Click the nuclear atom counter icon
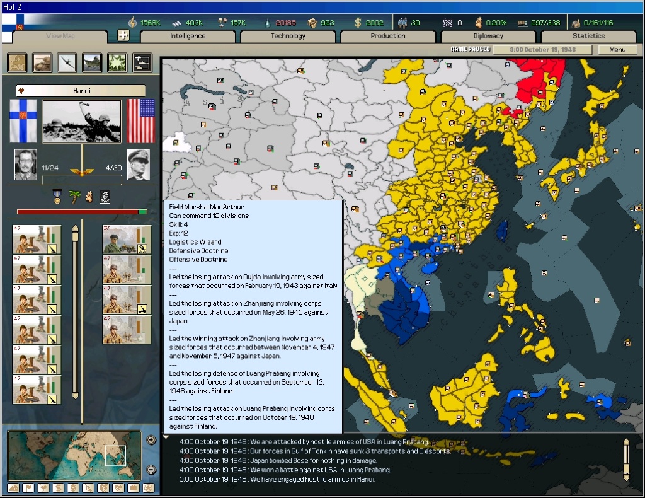 point(447,23)
